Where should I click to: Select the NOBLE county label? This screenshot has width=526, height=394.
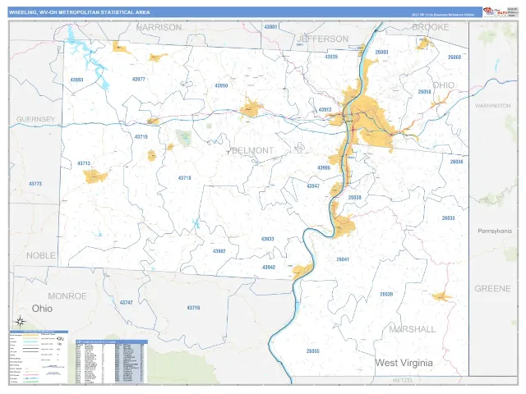point(41,255)
